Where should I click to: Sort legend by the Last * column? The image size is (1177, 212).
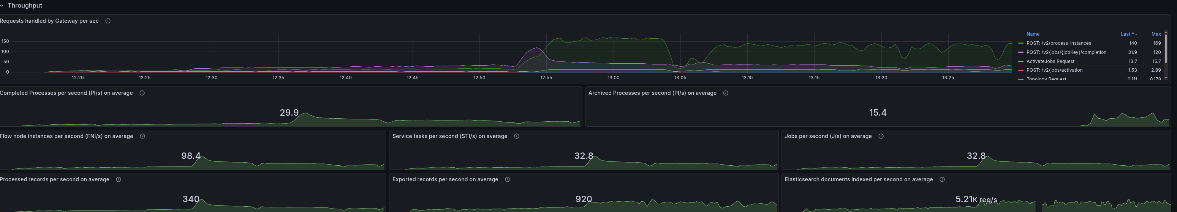[1128, 34]
